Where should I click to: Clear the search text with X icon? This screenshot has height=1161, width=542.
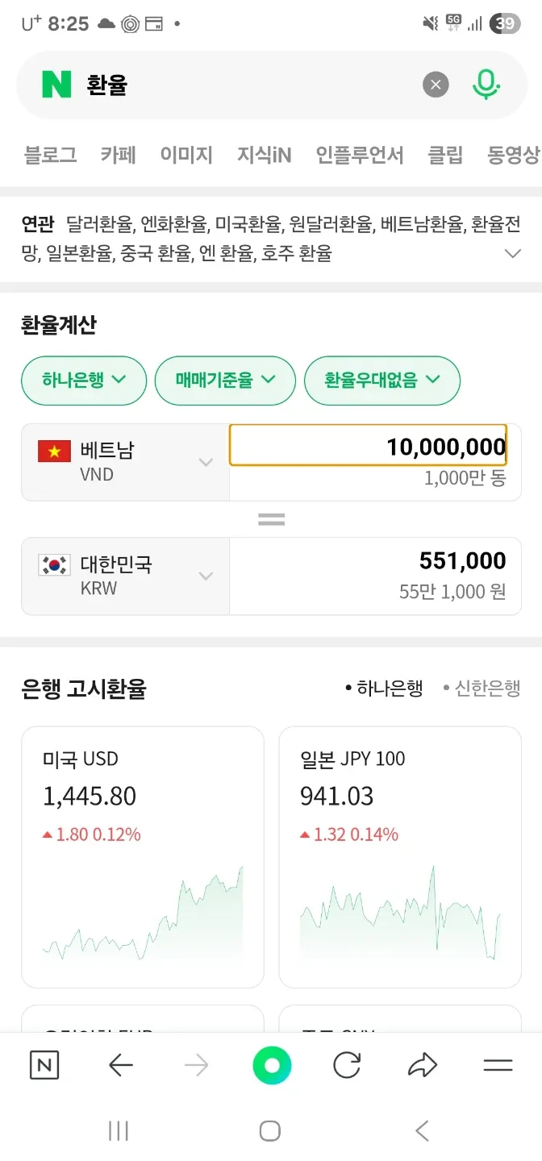click(x=436, y=85)
